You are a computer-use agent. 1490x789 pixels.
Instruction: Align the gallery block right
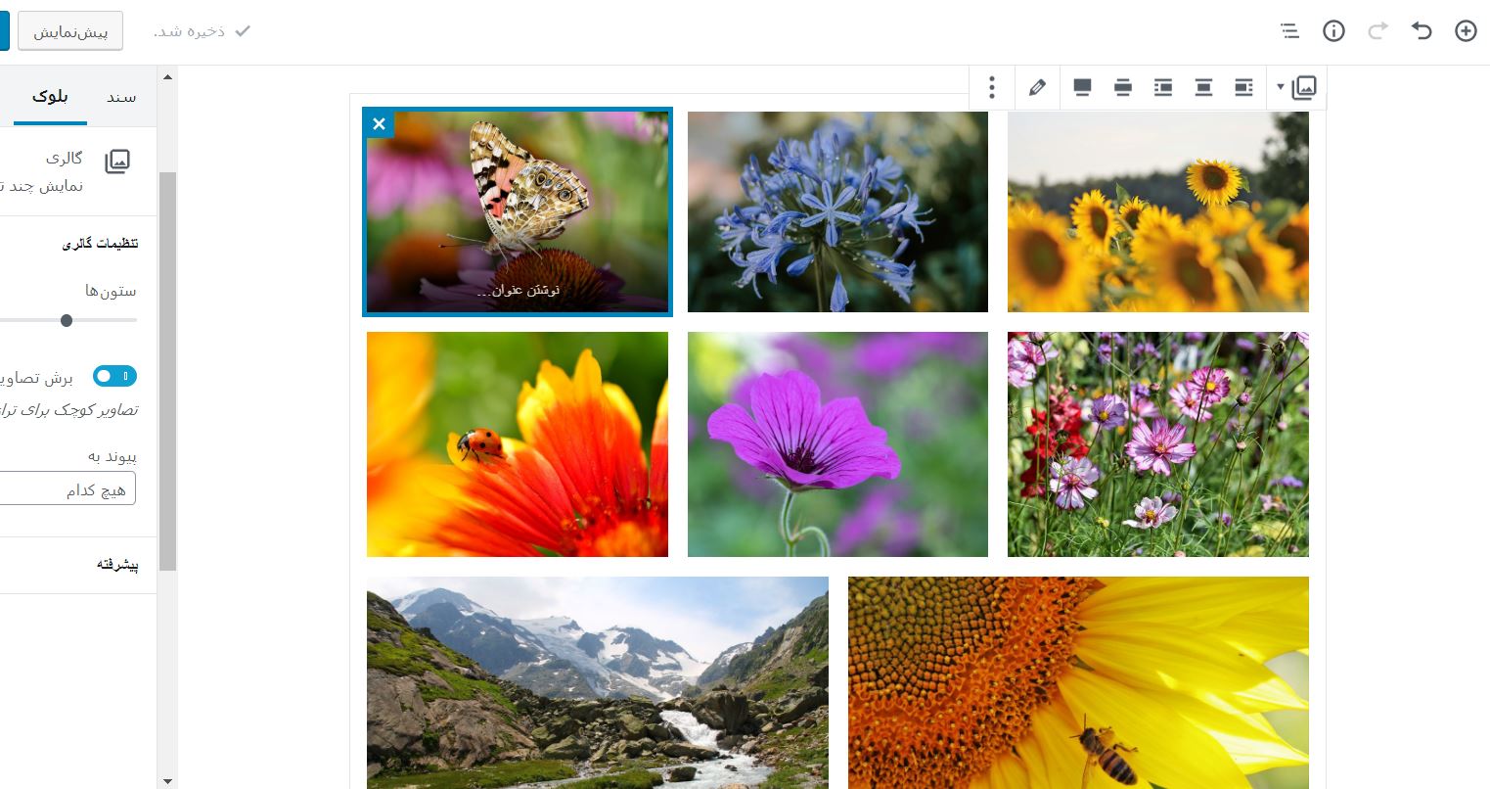[1163, 88]
